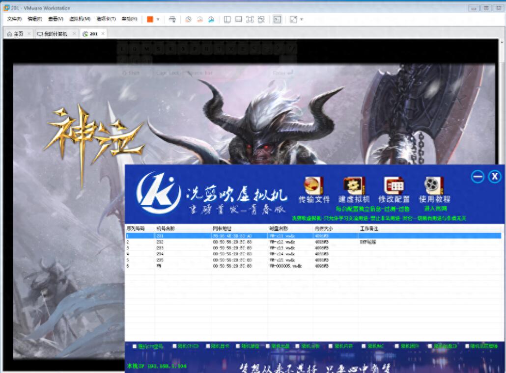Select the row named 203

(313, 248)
